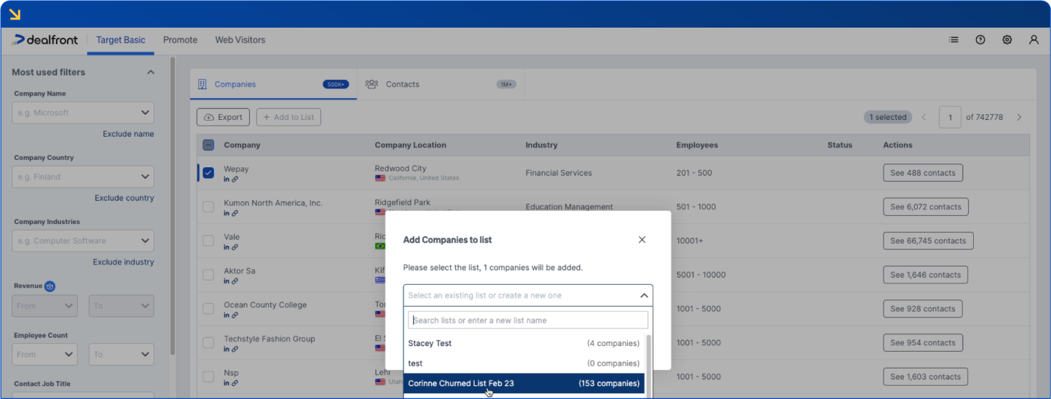Choose the Stacey Test list option
The image size is (1051, 399).
[x=524, y=343]
